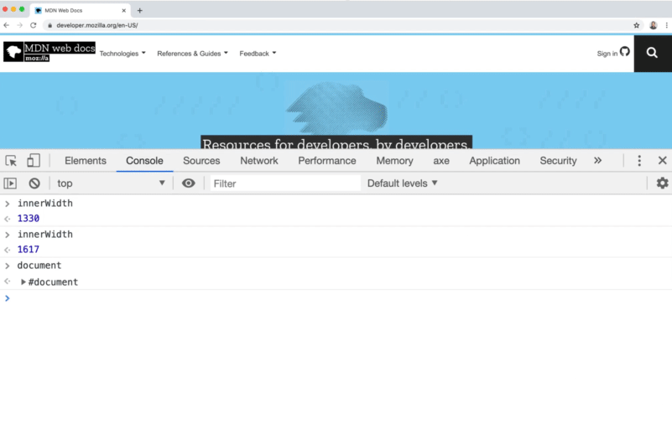Image resolution: width=672 pixels, height=444 pixels.
Task: Open the top JavaScript context dropdown
Action: click(111, 183)
